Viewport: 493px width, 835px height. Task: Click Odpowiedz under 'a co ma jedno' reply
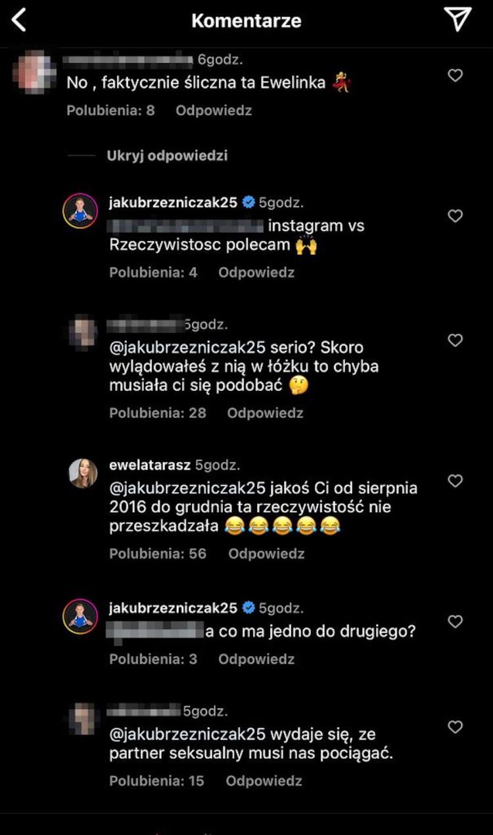(256, 659)
